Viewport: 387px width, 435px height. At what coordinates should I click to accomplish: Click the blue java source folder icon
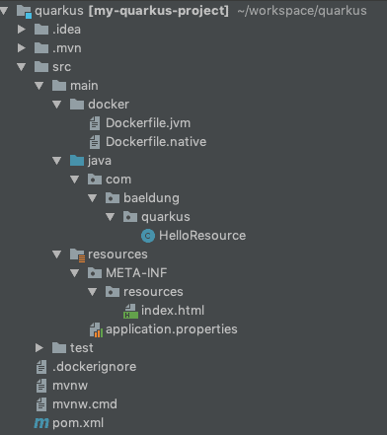point(77,161)
